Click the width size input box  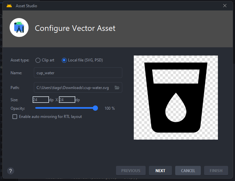tap(41, 100)
